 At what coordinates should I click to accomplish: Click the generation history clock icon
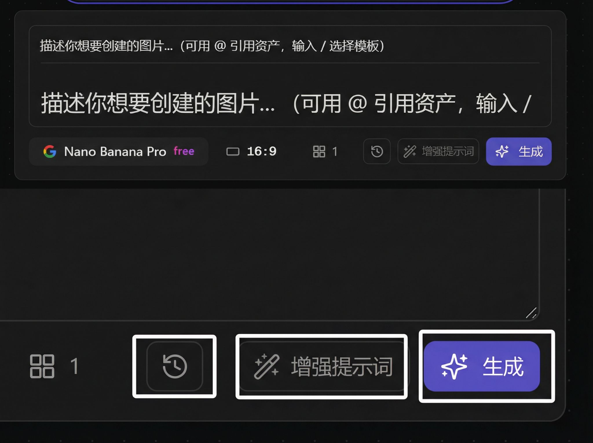pyautogui.click(x=377, y=151)
